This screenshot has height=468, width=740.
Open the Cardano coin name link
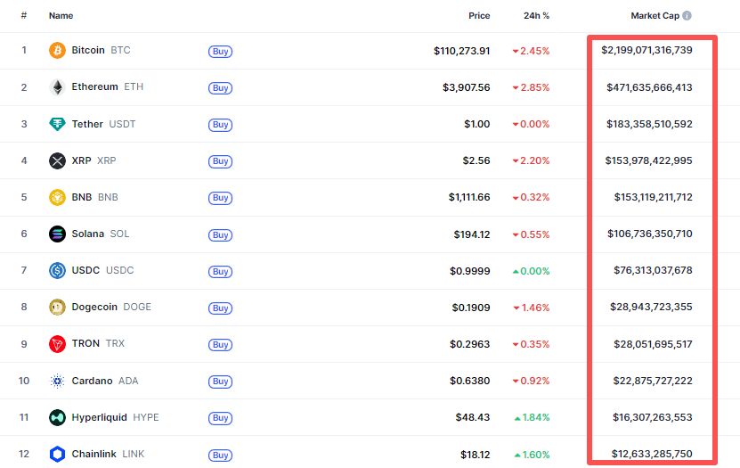point(92,381)
